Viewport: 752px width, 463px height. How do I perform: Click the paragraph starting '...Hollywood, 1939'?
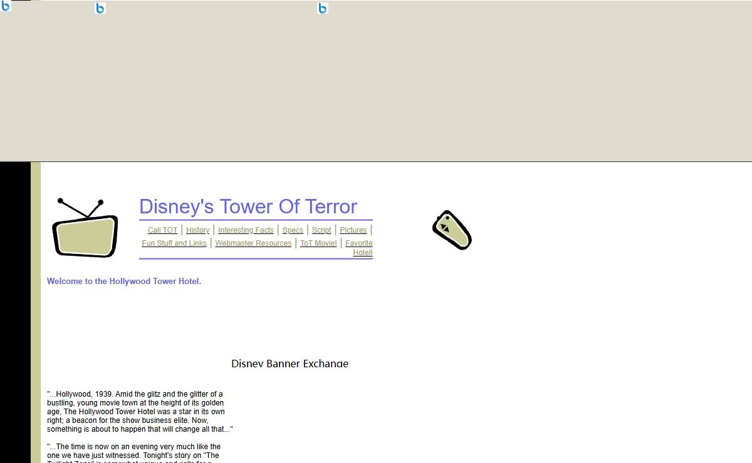(140, 412)
